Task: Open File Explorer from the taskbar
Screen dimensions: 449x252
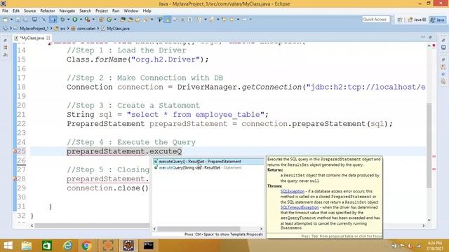Action: [x=27, y=246]
